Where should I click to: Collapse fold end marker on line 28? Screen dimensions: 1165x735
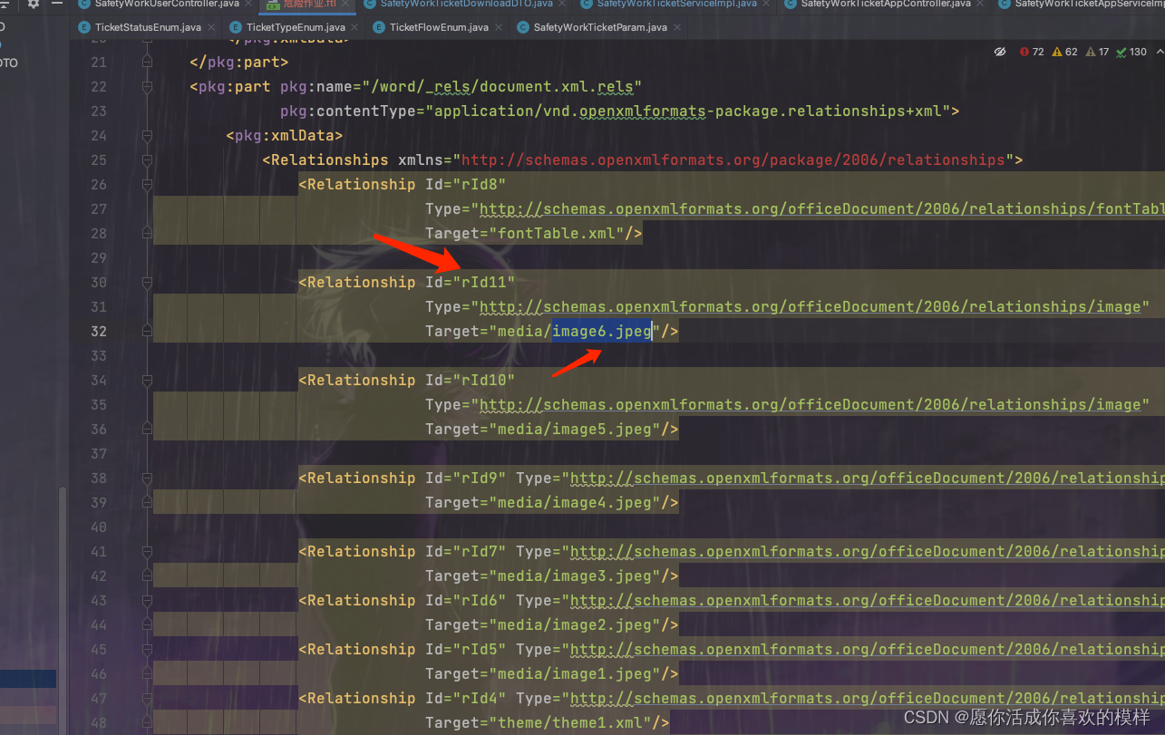click(x=145, y=234)
